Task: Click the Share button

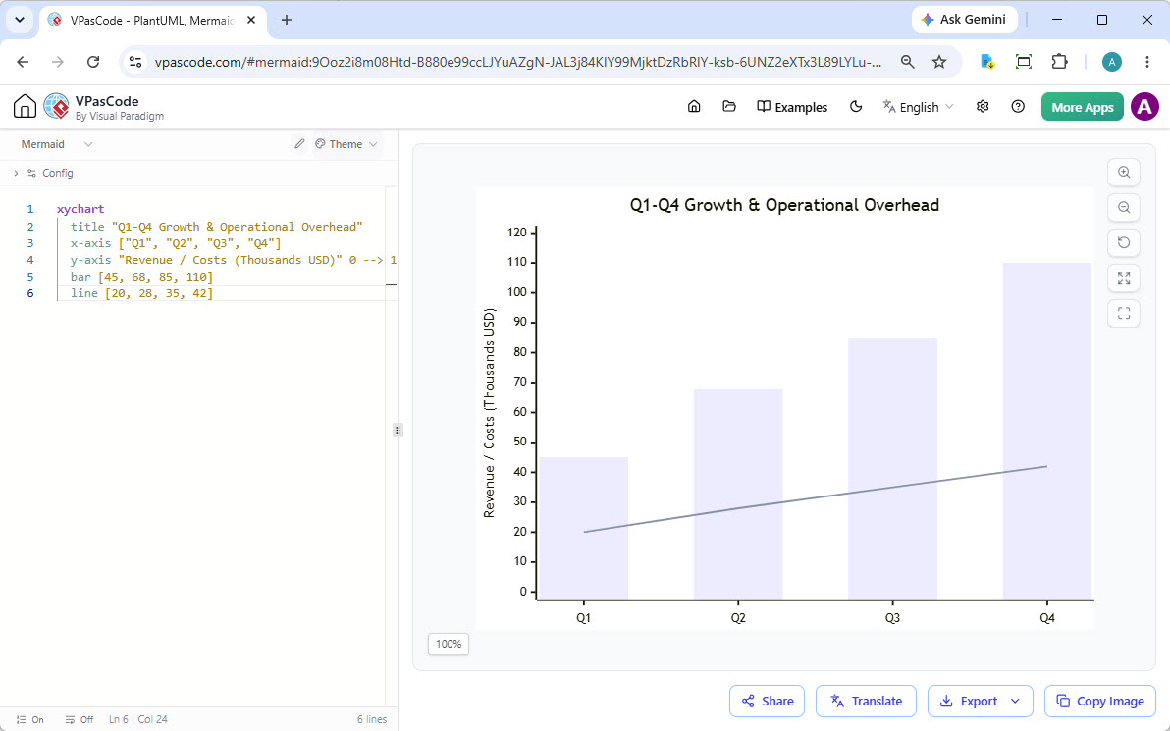Action: click(x=767, y=702)
